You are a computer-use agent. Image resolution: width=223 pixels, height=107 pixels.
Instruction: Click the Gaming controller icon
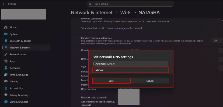pos(6,81)
